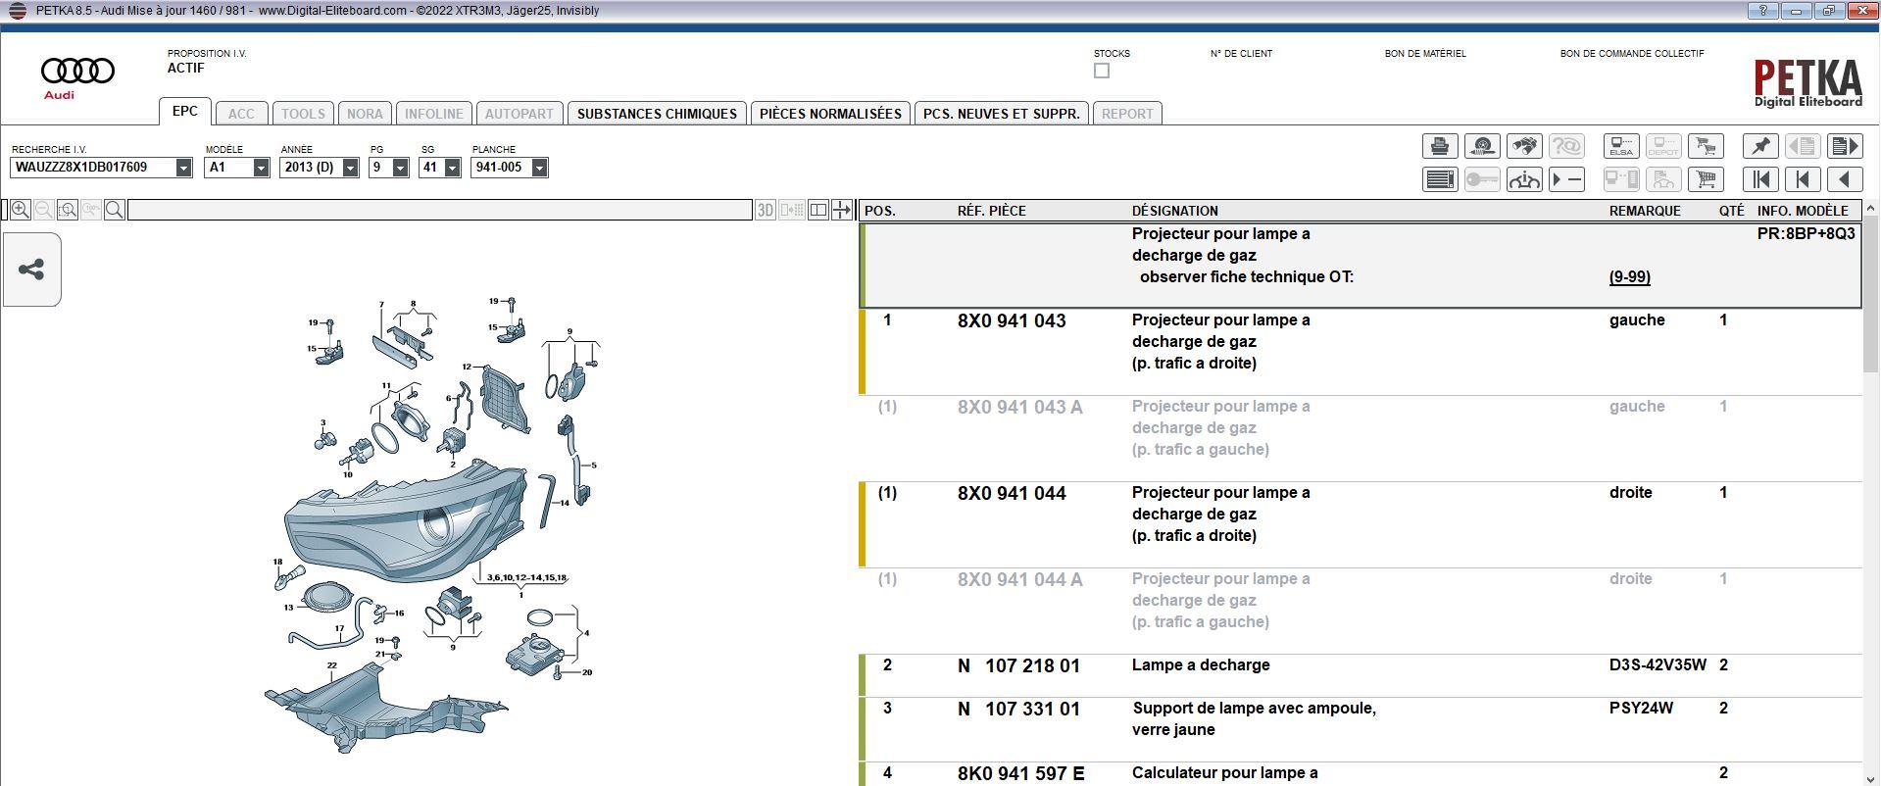Viewport: 1881px width, 786px height.
Task: Select part number 8X0 941 044
Action: [1012, 493]
